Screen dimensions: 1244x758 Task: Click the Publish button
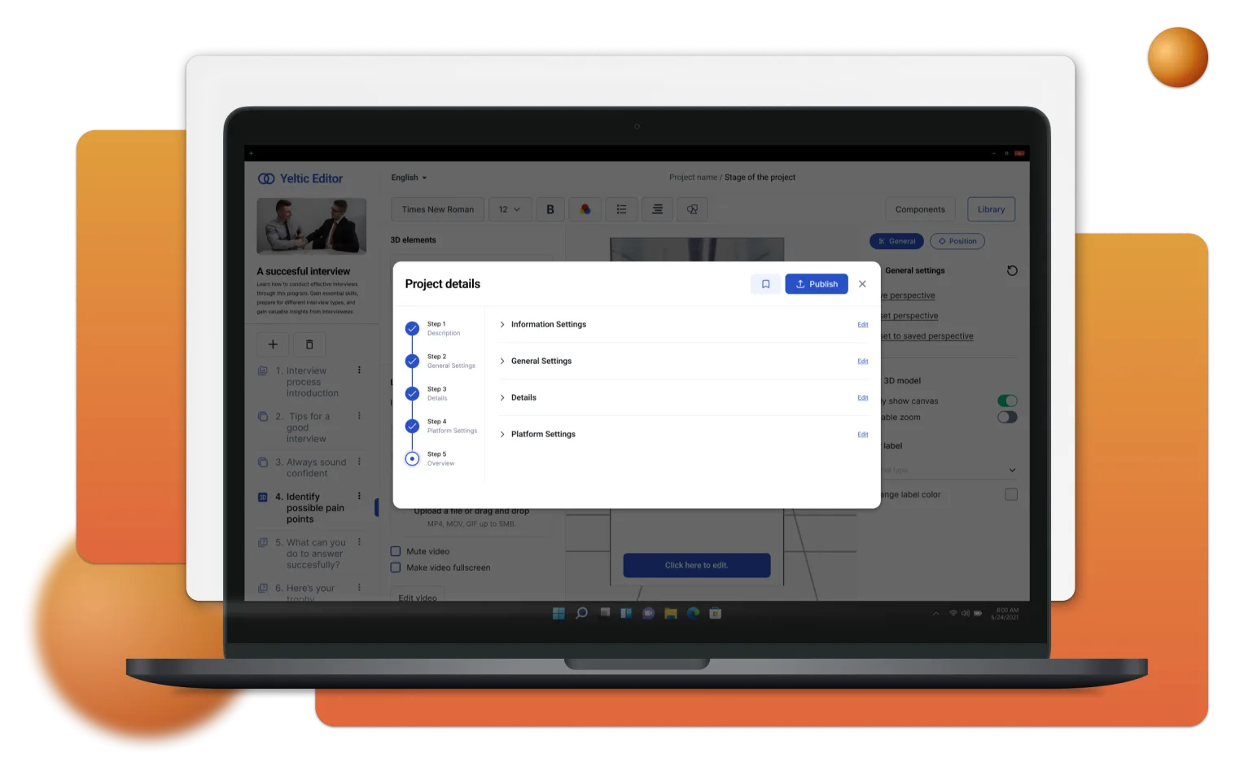(x=817, y=284)
